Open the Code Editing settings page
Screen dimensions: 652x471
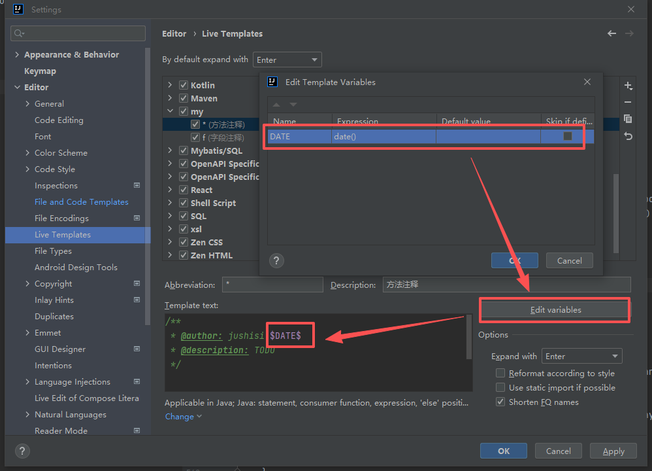click(59, 120)
